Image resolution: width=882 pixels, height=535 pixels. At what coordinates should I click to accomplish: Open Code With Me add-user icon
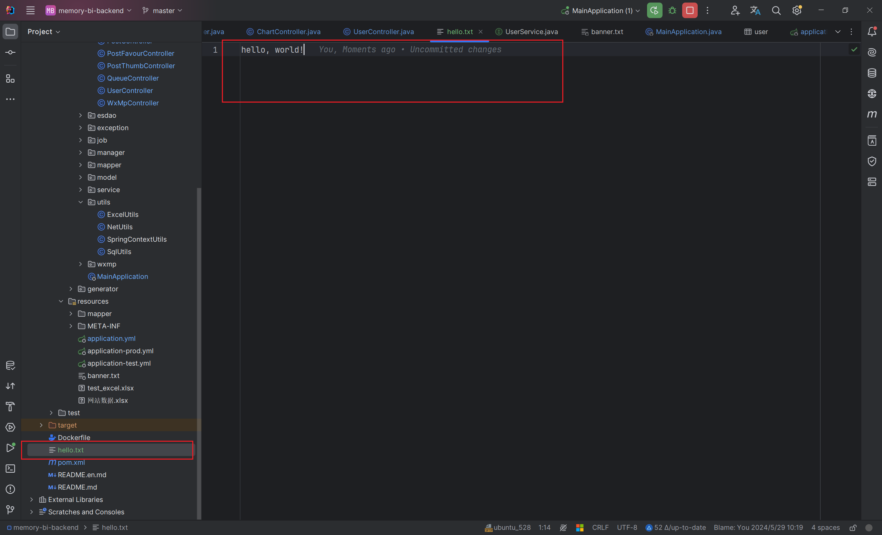point(735,10)
